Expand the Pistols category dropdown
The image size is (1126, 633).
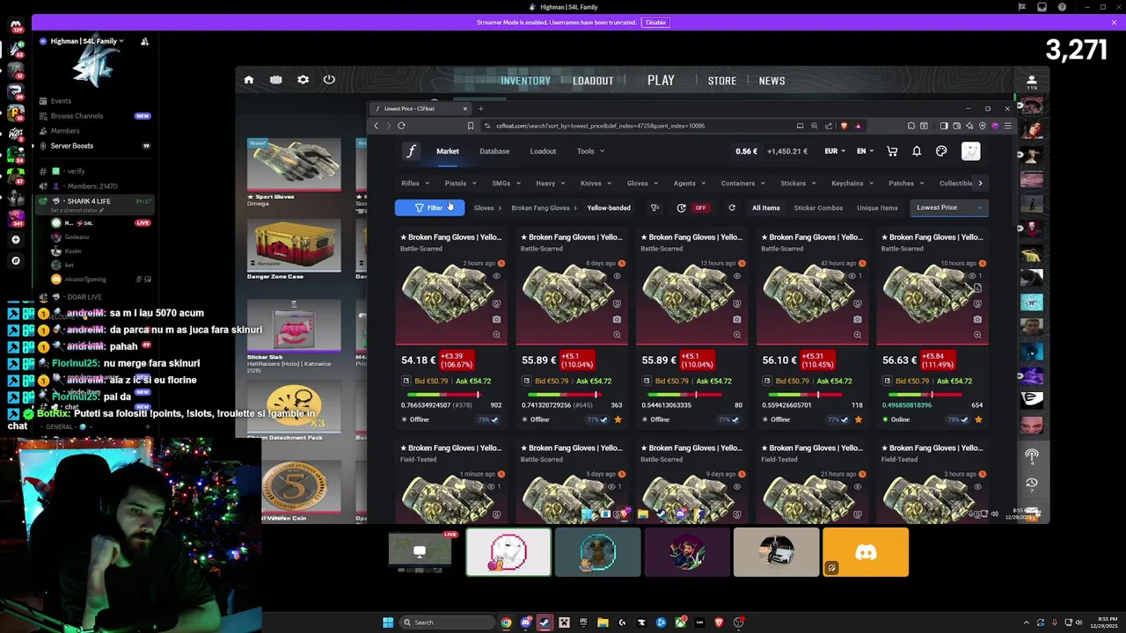coord(461,184)
